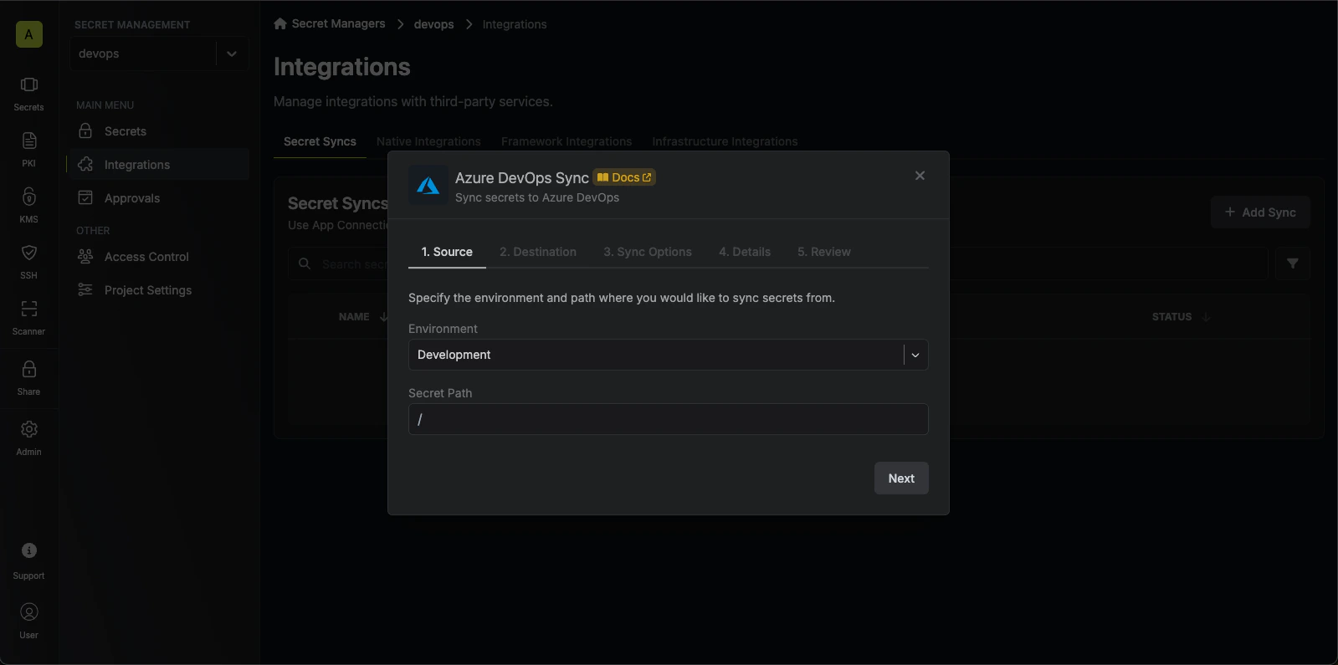Image resolution: width=1338 pixels, height=665 pixels.
Task: Open Secrets in main menu
Action: click(x=159, y=131)
